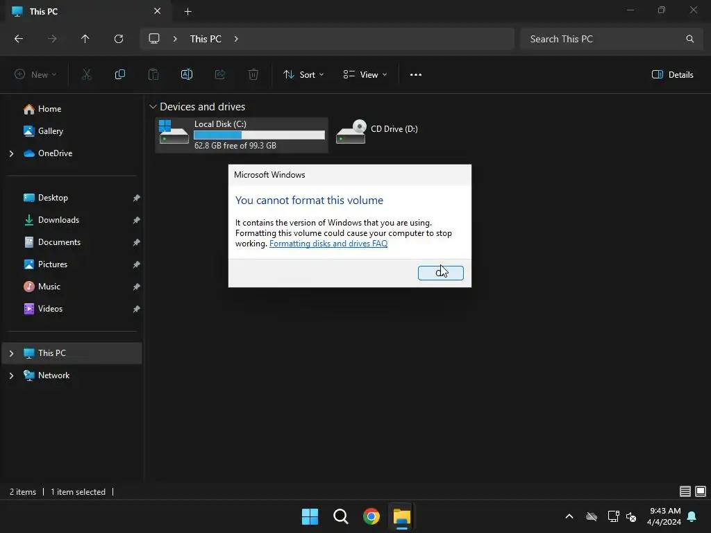The height and width of the screenshot is (533, 711).
Task: Add a new tab with plus button
Action: pos(187,11)
